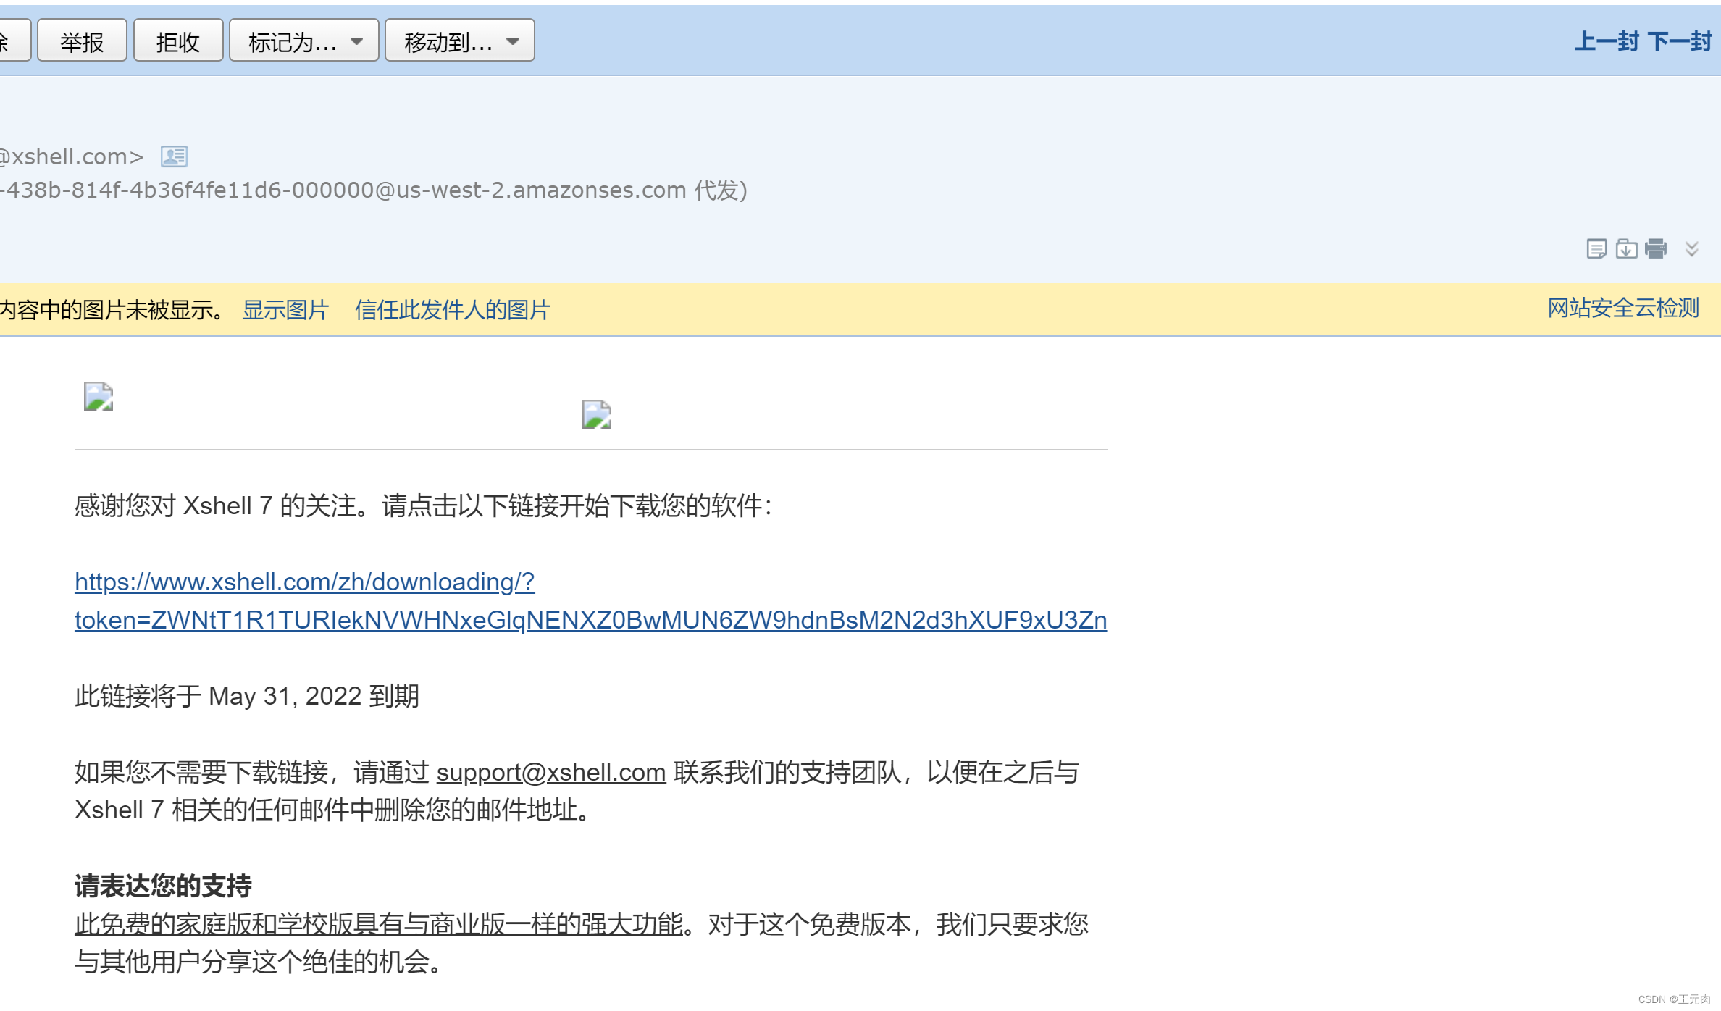Viewport: 1721px width, 1011px height.
Task: Click the print icon
Action: 1656,248
